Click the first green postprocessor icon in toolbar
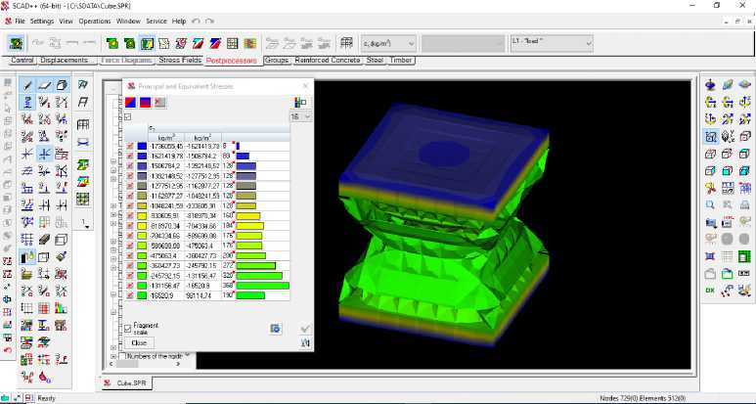The image size is (756, 404). (x=112, y=43)
